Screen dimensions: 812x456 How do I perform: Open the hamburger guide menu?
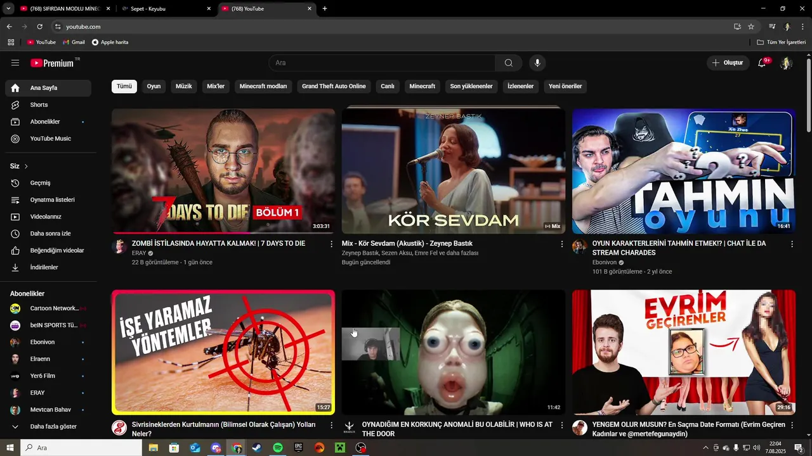pos(15,63)
